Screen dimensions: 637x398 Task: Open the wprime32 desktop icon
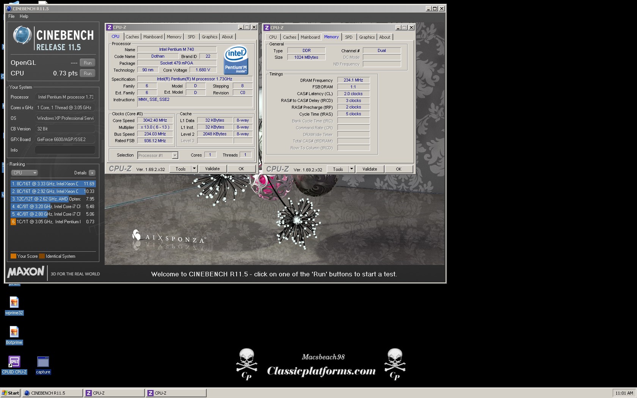pos(14,306)
